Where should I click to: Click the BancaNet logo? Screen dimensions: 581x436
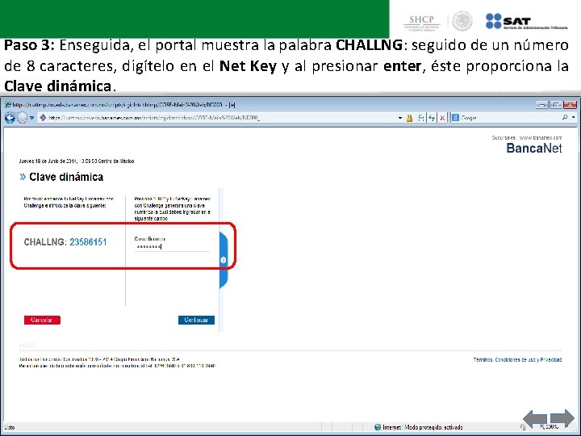534,149
